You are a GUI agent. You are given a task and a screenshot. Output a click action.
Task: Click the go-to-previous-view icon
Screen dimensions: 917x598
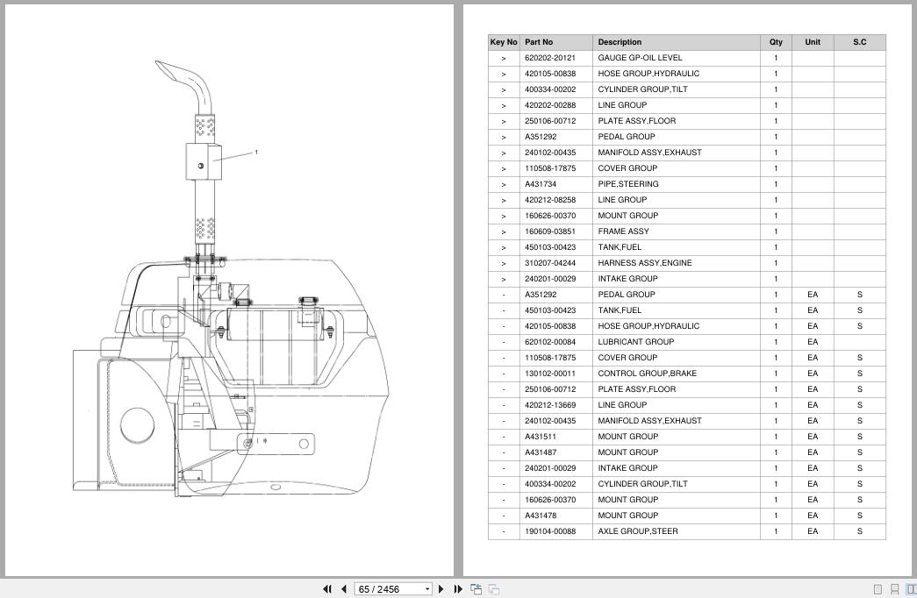(476, 589)
